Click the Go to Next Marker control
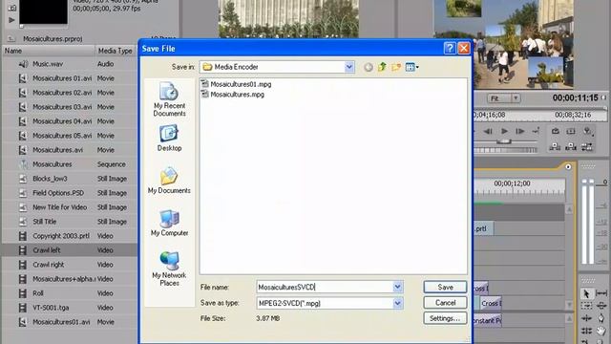This screenshot has width=611, height=344. click(536, 132)
